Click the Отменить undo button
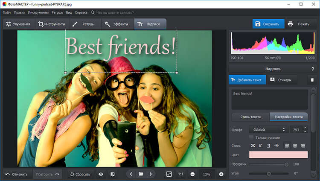Image resolution: width=320 pixels, height=181 pixels. pos(17,174)
